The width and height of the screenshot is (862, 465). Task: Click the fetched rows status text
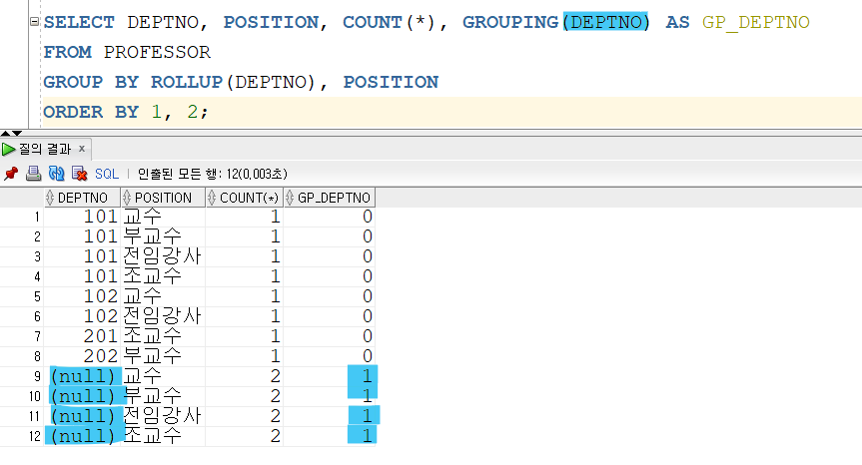pos(212,174)
